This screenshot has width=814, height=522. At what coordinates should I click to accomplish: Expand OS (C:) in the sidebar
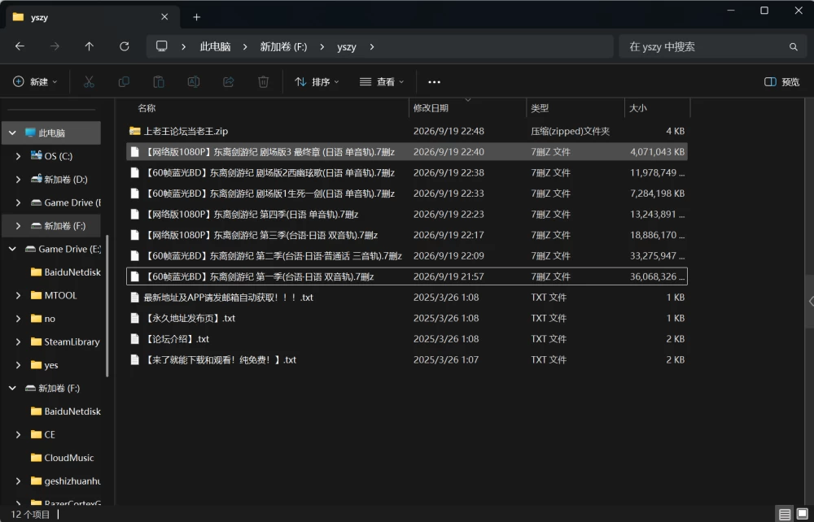[18, 156]
